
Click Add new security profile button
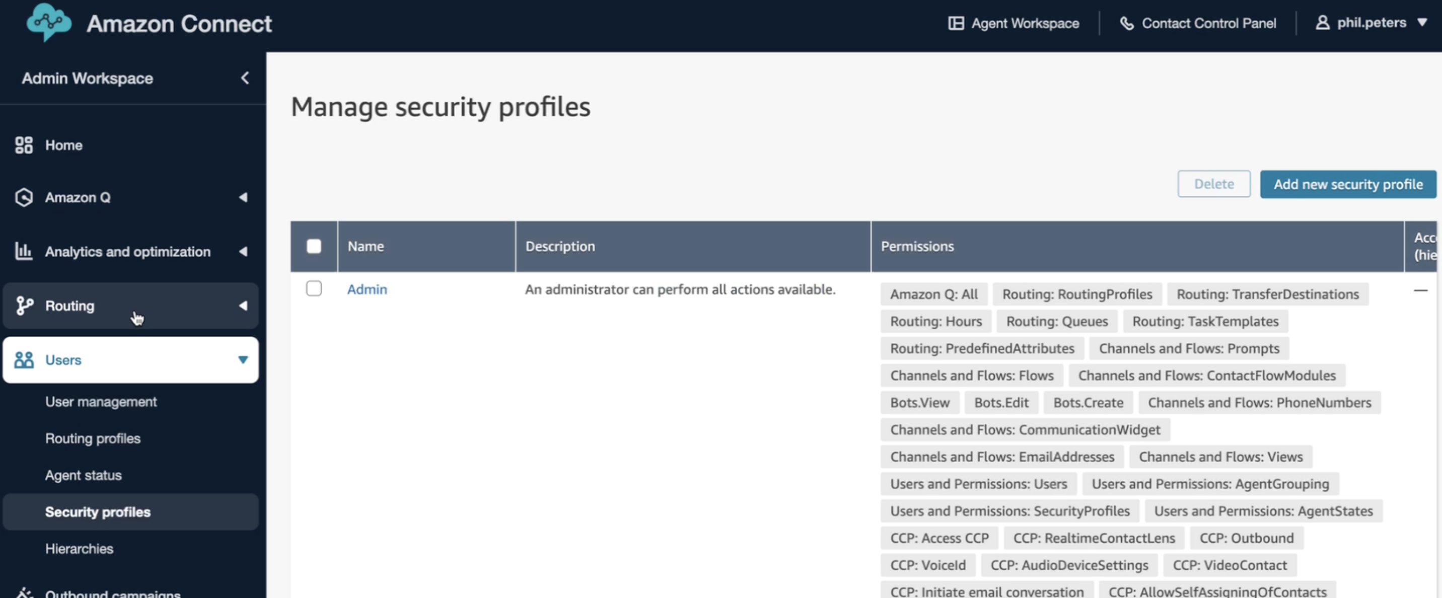pos(1347,184)
